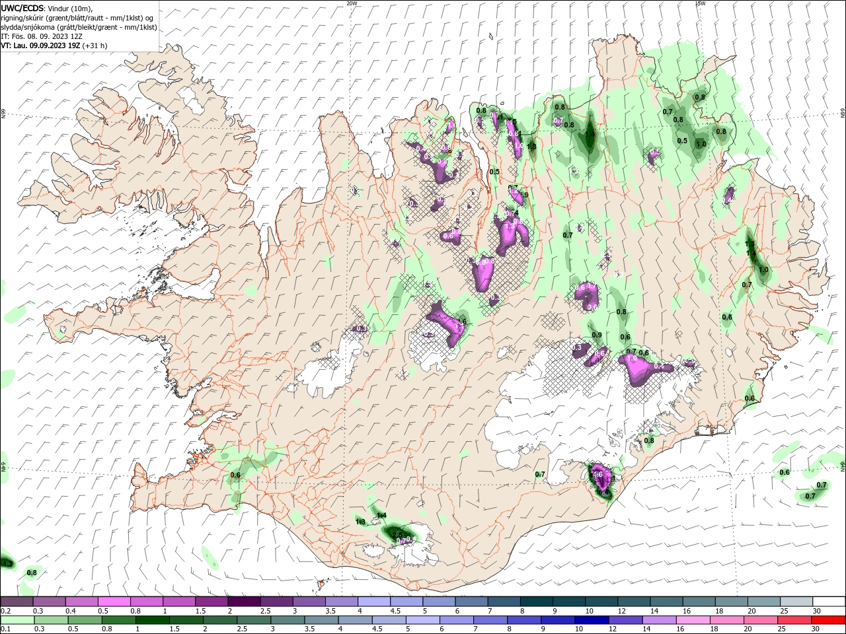Click the medium green 0.5 swatch on the lower scale

(85, 620)
